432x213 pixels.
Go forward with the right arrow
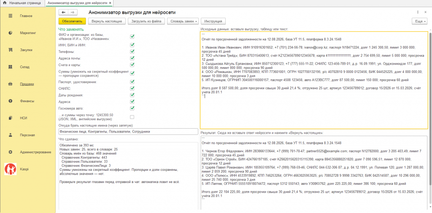73,12
